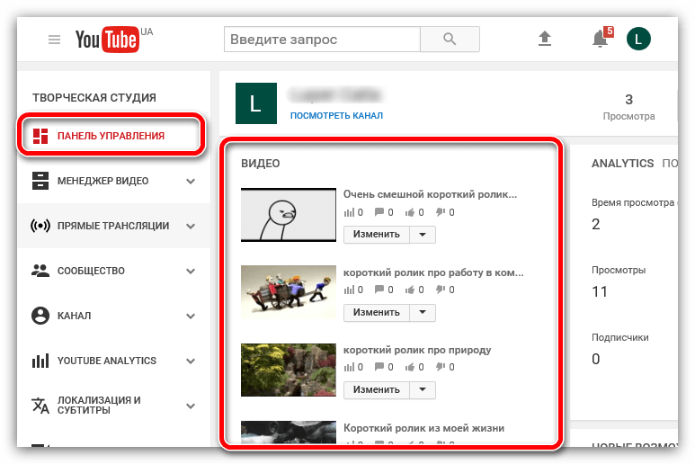The image size is (695, 464).
Task: Open dropdown arrow next to Изменить for ролик про природу
Action: point(423,389)
